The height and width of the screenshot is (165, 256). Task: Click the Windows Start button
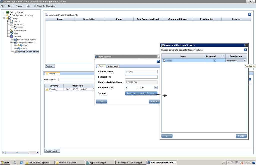[5, 163]
